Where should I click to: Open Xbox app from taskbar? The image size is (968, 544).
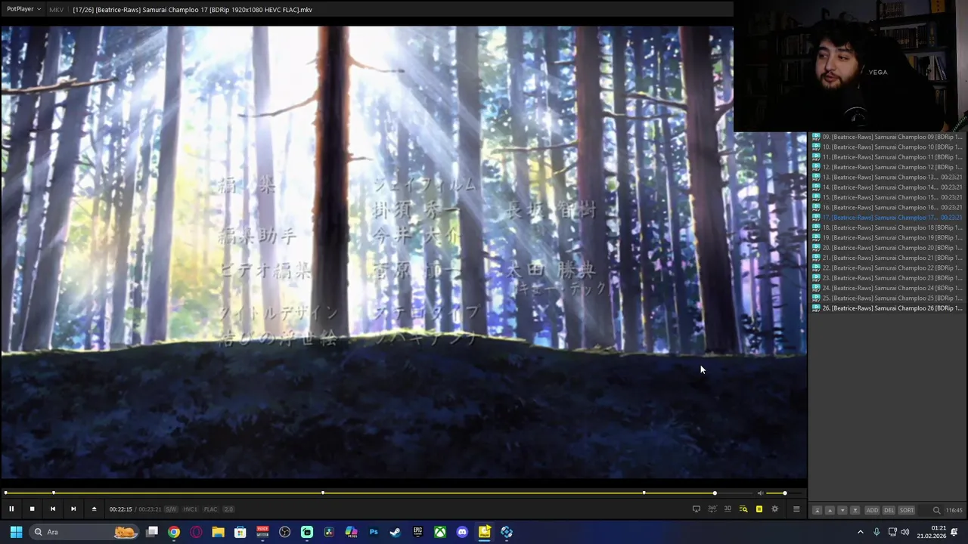(x=440, y=532)
